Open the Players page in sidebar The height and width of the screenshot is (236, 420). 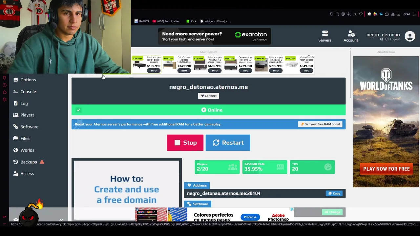click(24, 115)
